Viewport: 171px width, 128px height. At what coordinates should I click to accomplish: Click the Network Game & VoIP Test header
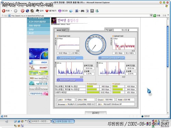point(111,58)
